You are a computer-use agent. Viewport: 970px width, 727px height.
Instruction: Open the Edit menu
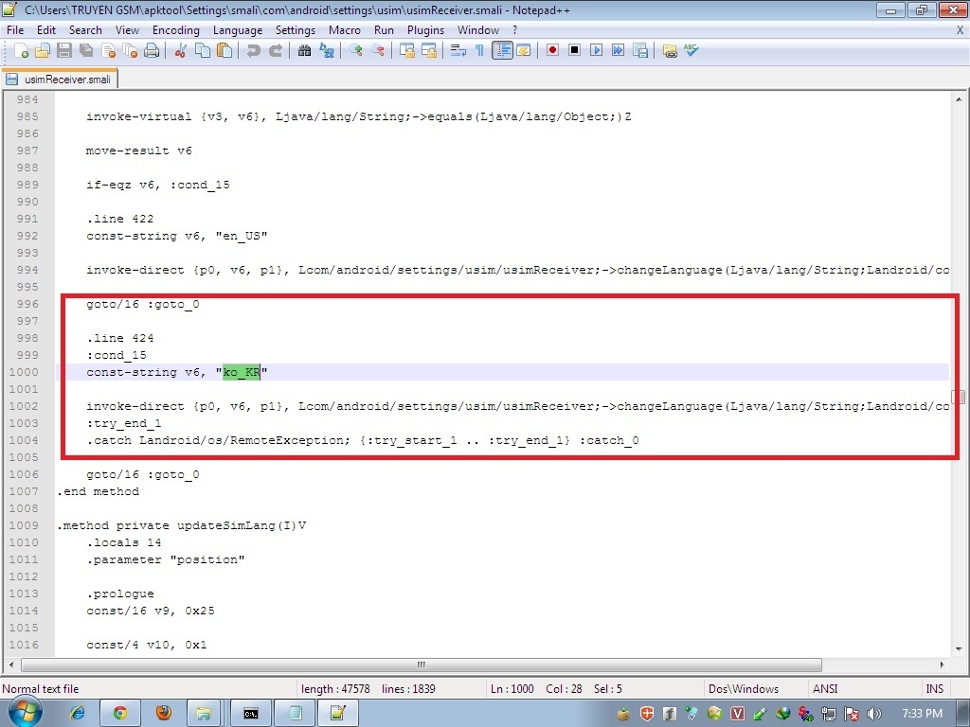click(x=45, y=29)
